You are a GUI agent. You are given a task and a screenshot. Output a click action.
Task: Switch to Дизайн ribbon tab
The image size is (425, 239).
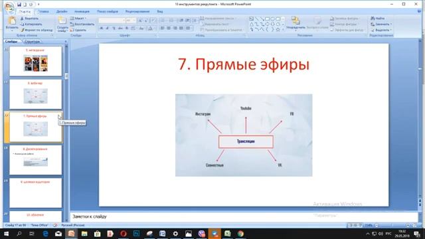pyautogui.click(x=62, y=12)
